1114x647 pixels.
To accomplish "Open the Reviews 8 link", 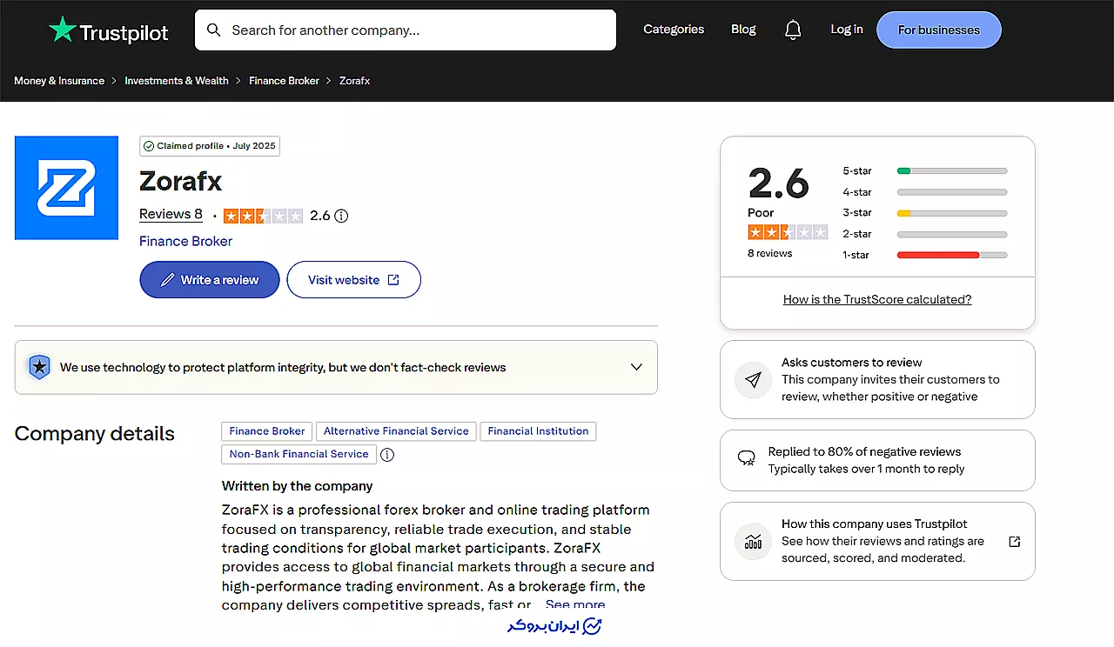I will [171, 215].
